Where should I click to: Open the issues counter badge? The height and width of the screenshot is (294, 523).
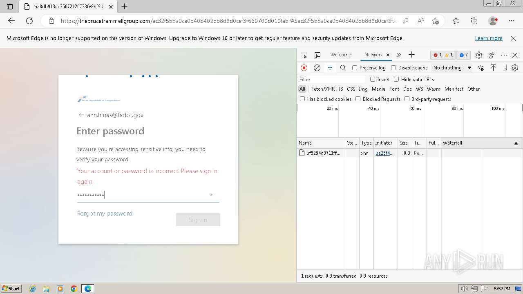click(463, 55)
